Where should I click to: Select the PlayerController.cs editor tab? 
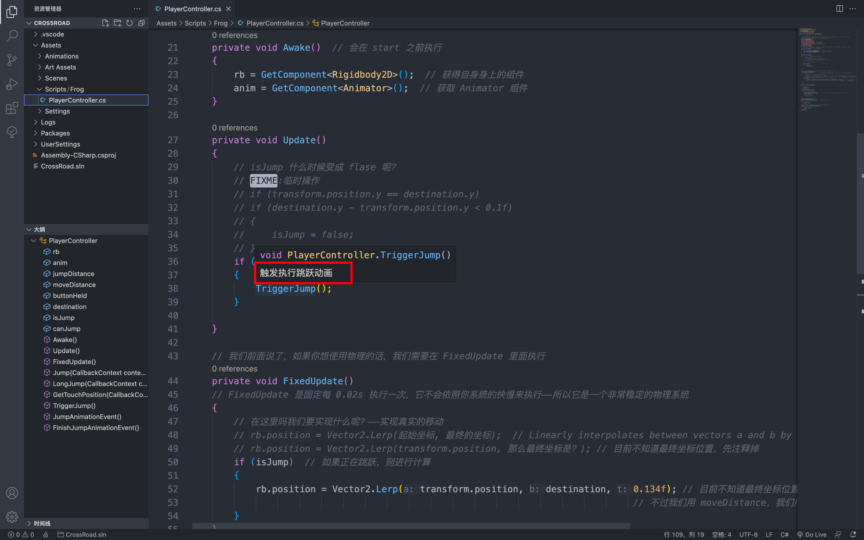[x=192, y=9]
